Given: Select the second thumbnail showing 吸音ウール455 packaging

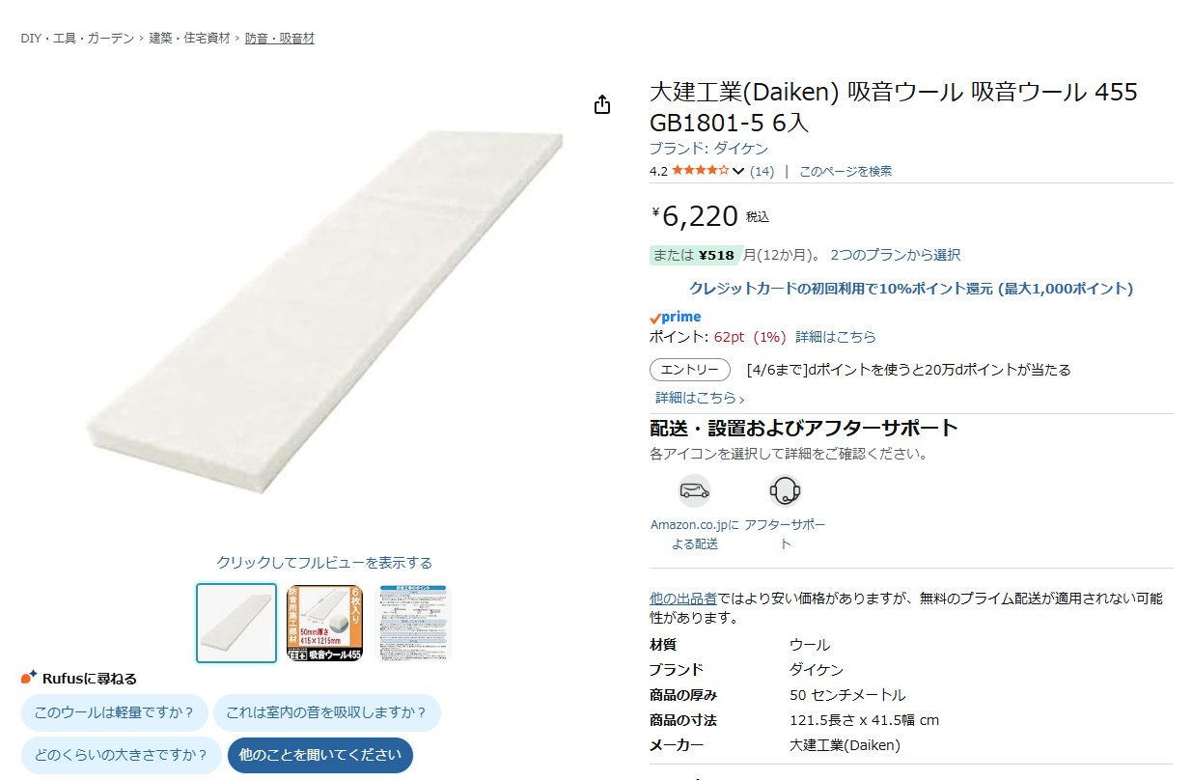Looking at the screenshot, I should point(324,623).
